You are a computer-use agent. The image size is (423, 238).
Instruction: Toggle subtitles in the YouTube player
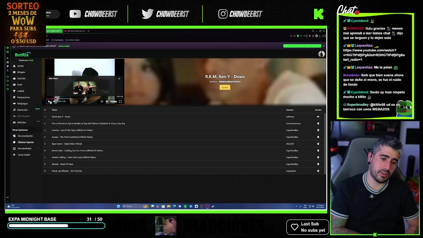102,101
